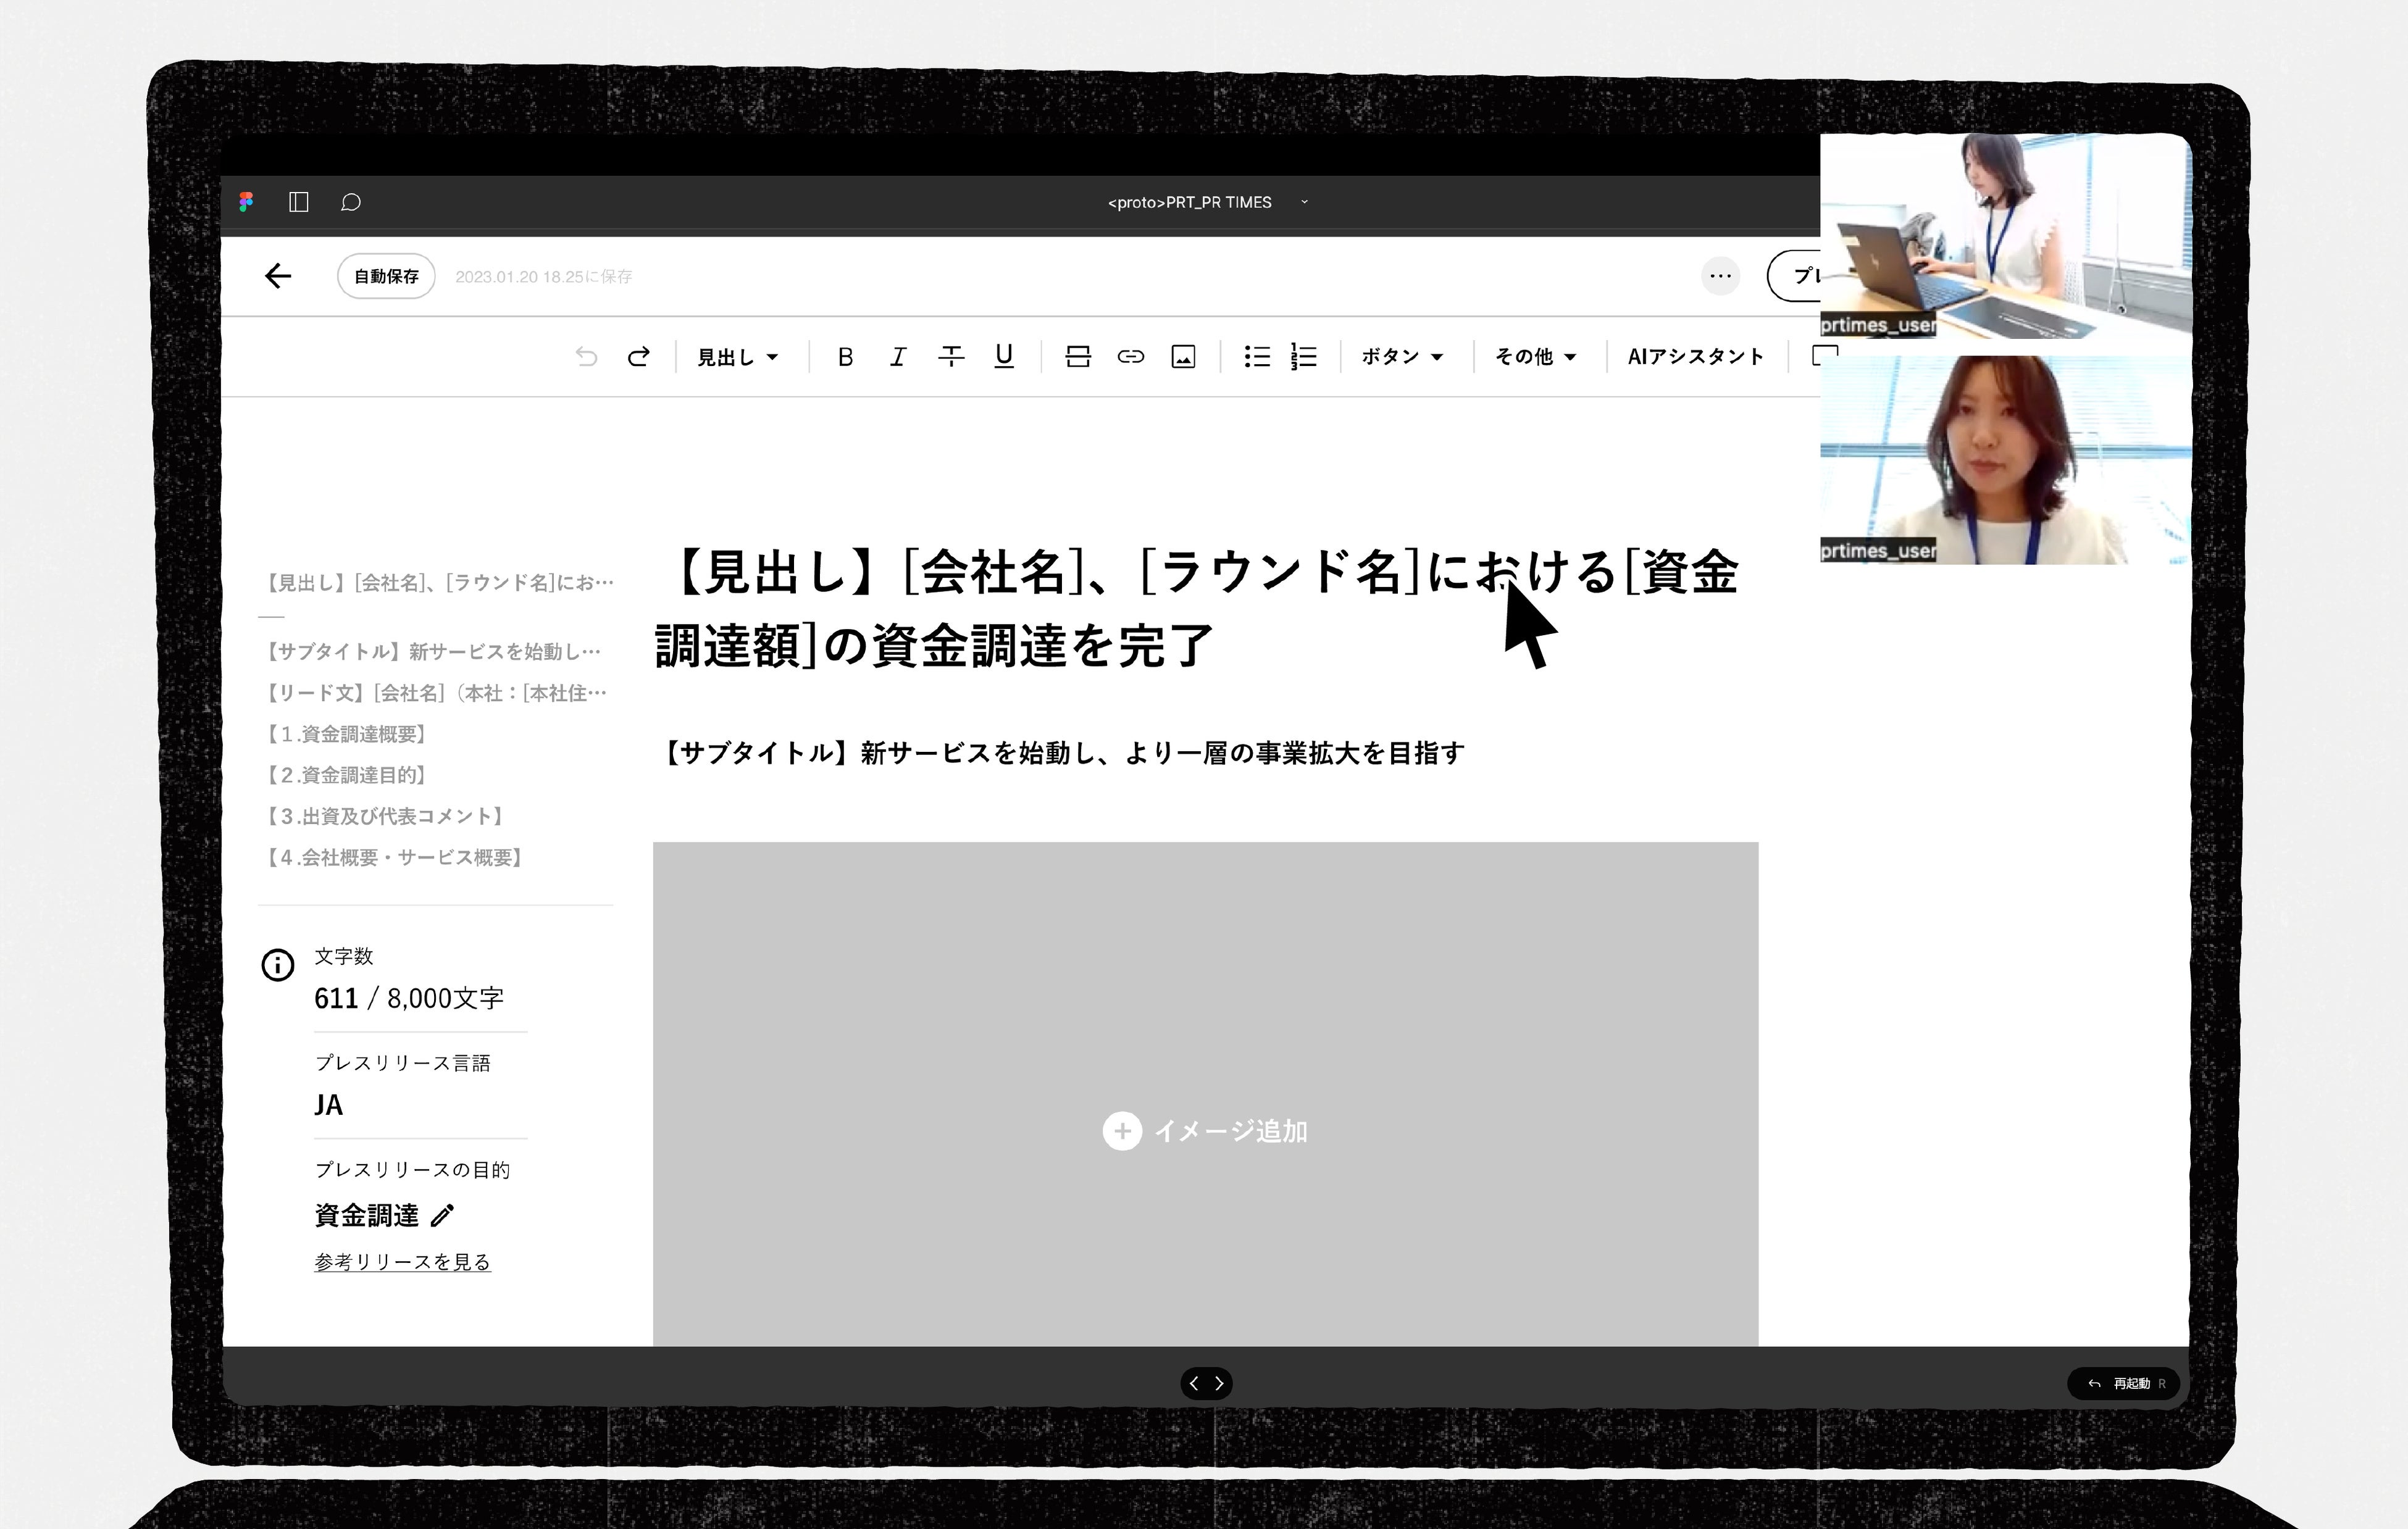The height and width of the screenshot is (1529, 2408).
Task: Toggle bold formatting in the toolbar
Action: 845,356
